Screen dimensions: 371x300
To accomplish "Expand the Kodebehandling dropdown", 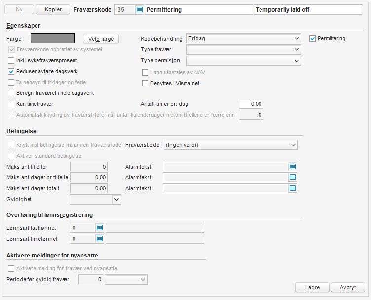I will pyautogui.click(x=296, y=38).
